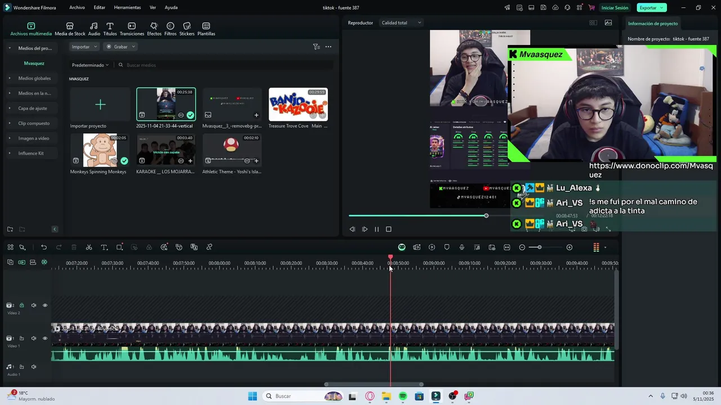Click the zoom out timeline button
This screenshot has width=721, height=405.
coord(522,247)
